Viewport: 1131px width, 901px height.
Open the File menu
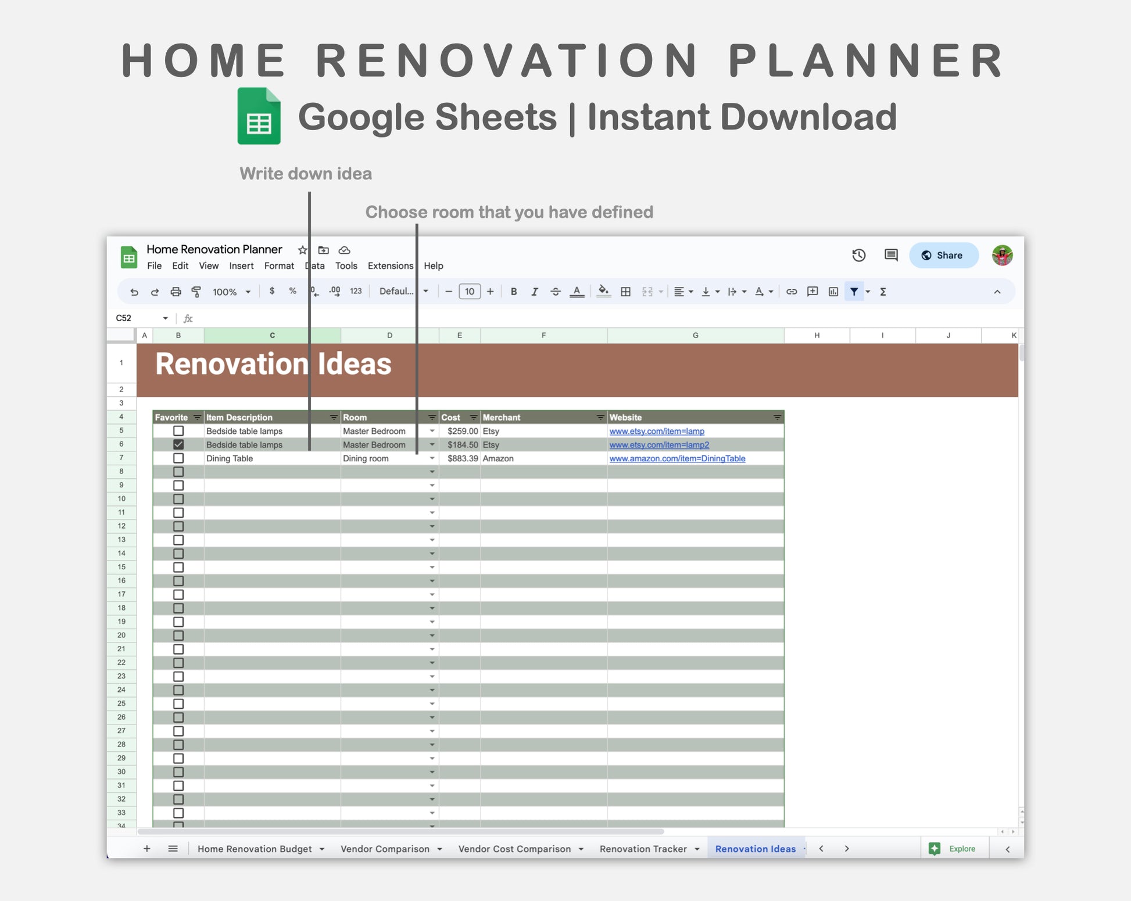155,265
